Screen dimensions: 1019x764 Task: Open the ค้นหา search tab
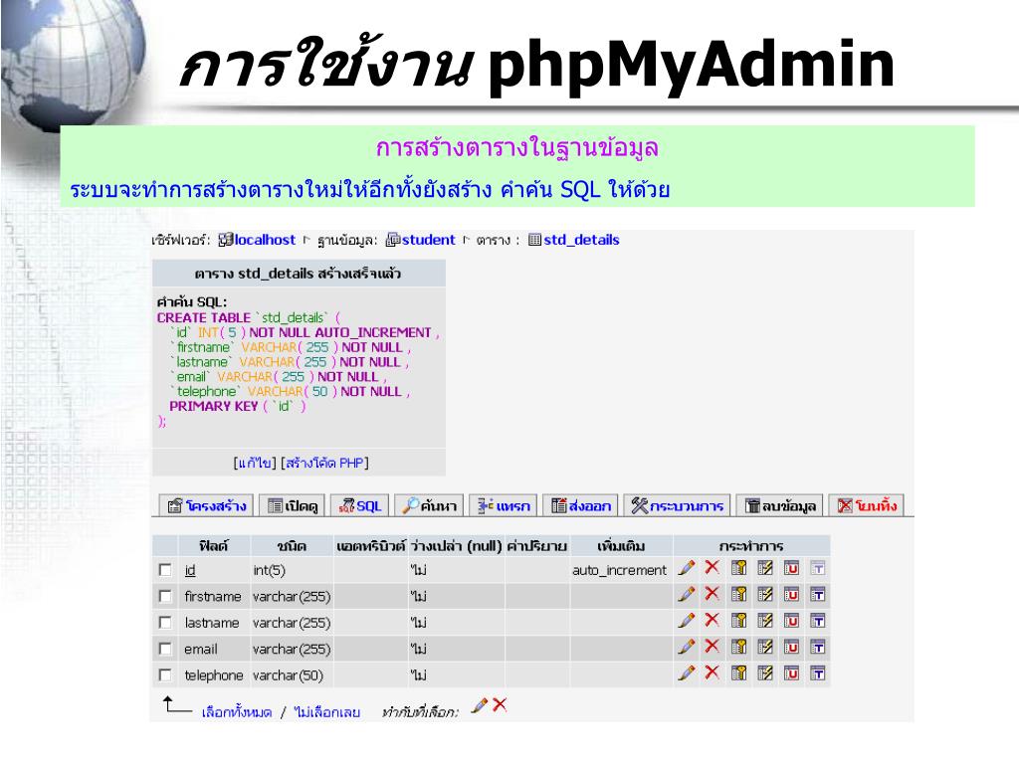429,505
